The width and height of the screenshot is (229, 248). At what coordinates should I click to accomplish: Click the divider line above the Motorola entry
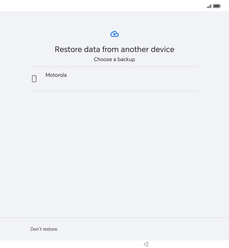[x=114, y=66]
